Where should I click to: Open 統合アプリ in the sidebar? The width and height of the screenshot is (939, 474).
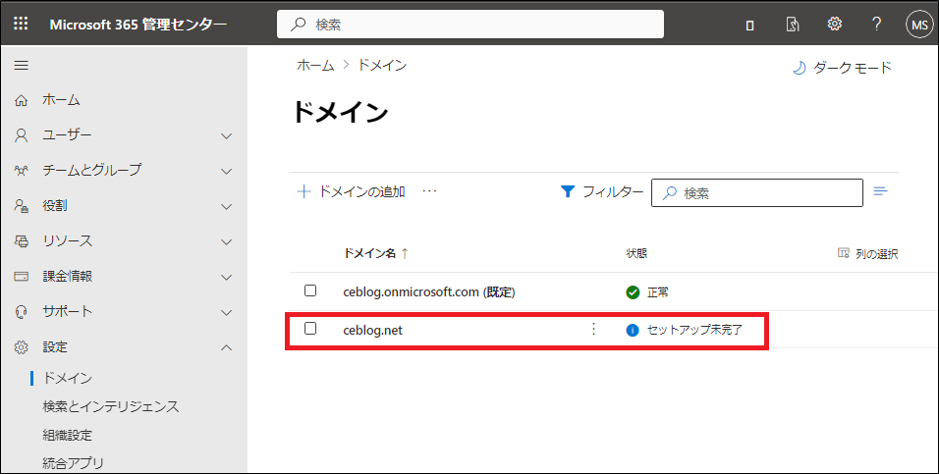[73, 463]
